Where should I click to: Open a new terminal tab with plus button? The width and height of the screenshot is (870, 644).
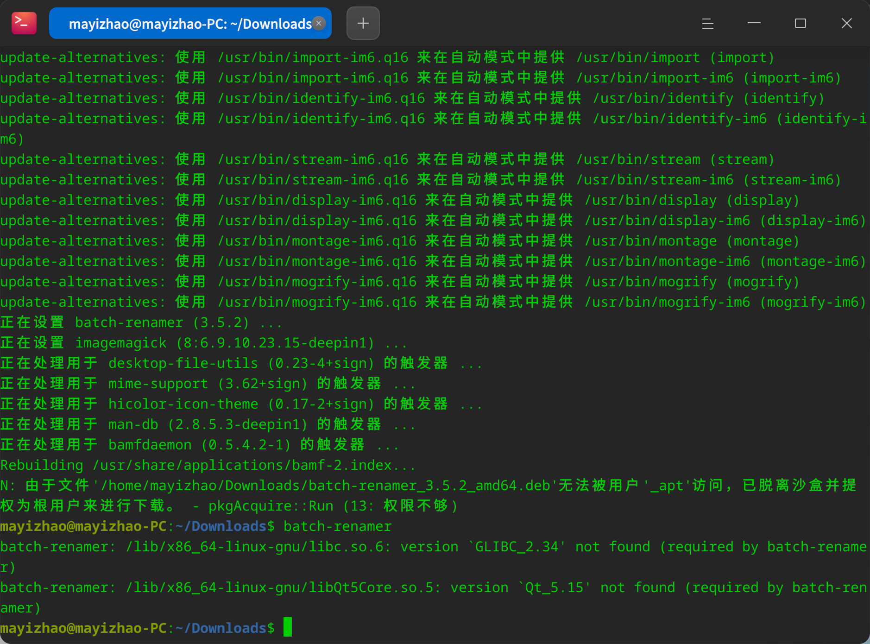[x=363, y=23]
